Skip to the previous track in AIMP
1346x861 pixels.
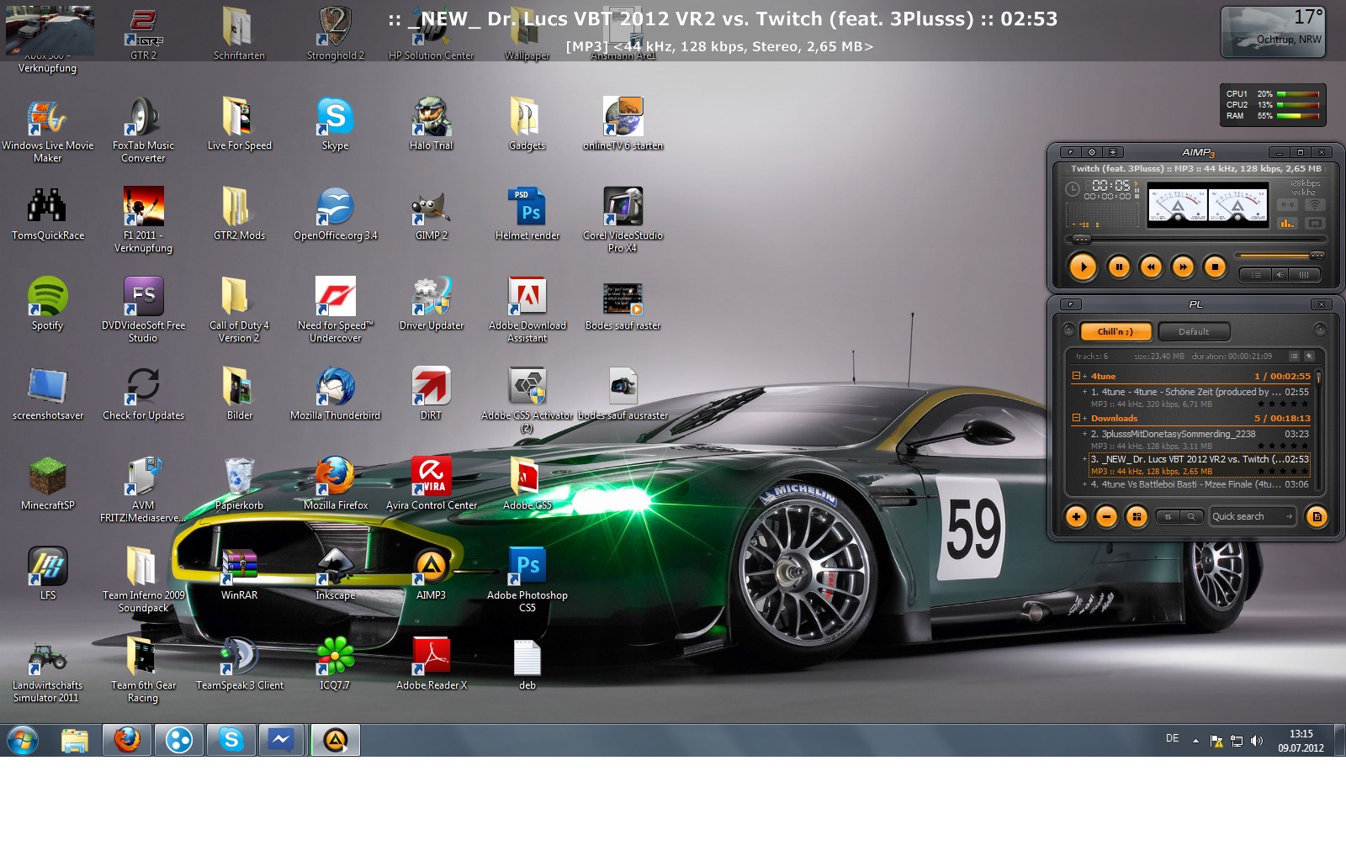[1151, 267]
